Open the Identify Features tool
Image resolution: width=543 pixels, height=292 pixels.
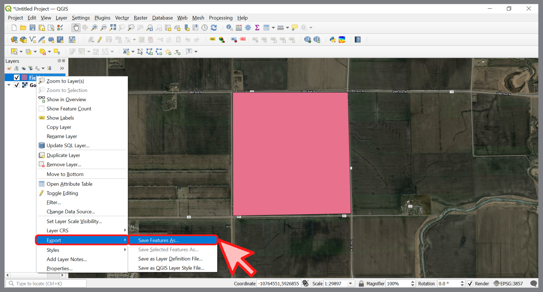coord(229,27)
